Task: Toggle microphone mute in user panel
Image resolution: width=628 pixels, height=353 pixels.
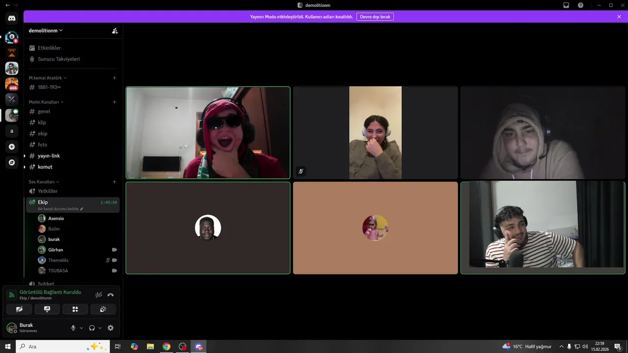Action: (x=74, y=328)
